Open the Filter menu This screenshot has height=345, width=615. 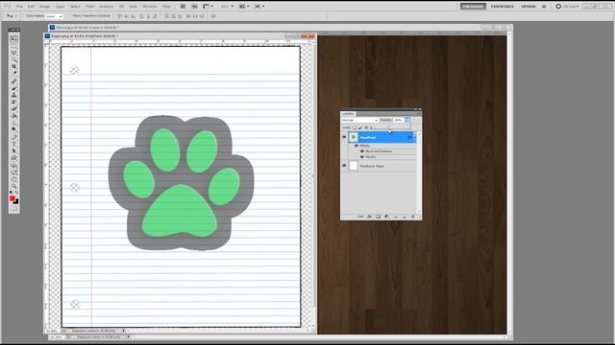(x=89, y=7)
